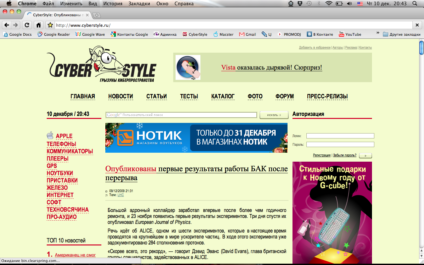Click the Dropbox menu bar icon
The width and height of the screenshot is (424, 265).
point(300,4)
